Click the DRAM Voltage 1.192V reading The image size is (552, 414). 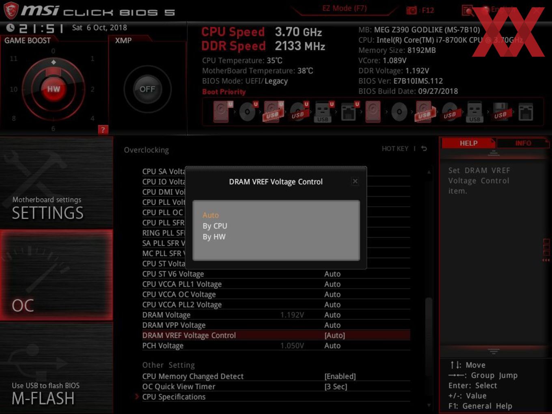coord(292,315)
